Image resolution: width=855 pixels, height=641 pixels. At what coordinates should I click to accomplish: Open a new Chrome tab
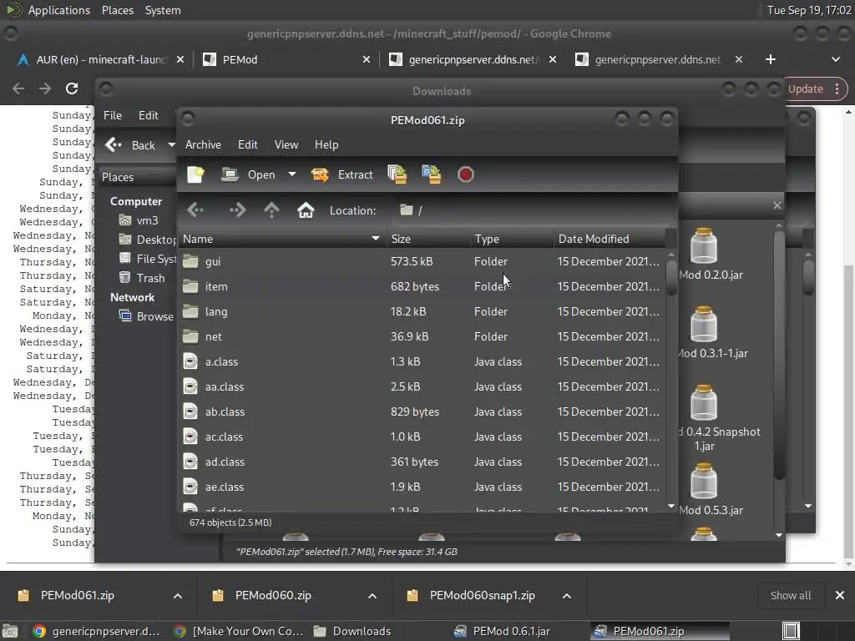click(x=770, y=59)
